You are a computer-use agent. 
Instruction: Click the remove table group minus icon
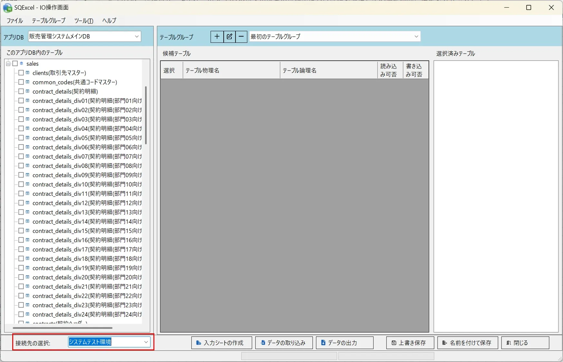[x=241, y=37]
